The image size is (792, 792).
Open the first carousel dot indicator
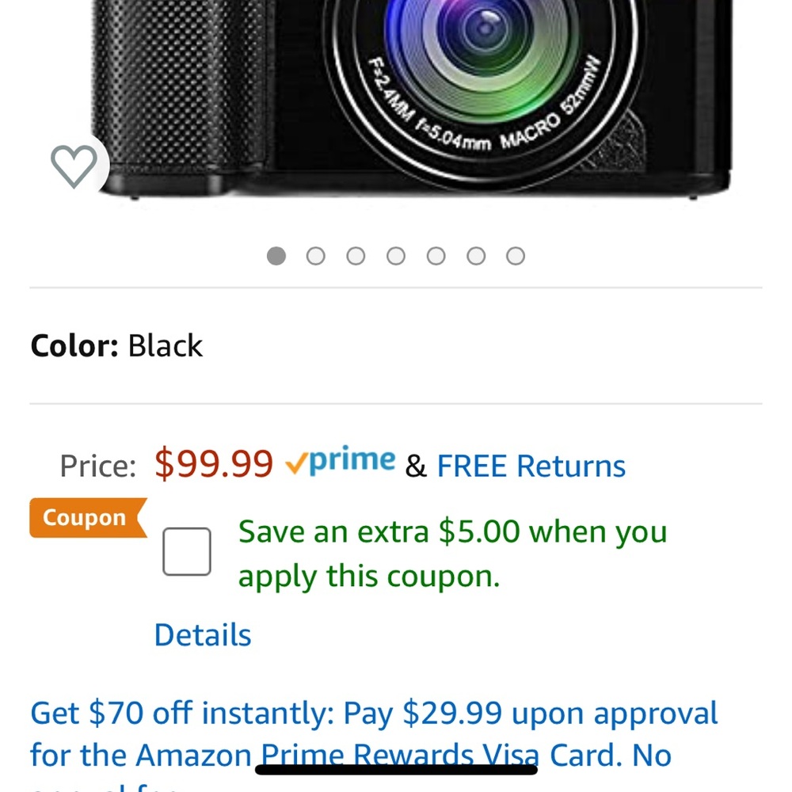point(276,256)
